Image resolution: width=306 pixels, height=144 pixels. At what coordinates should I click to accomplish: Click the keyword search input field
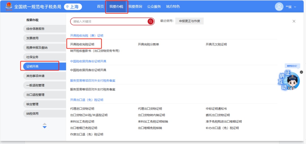(109, 22)
